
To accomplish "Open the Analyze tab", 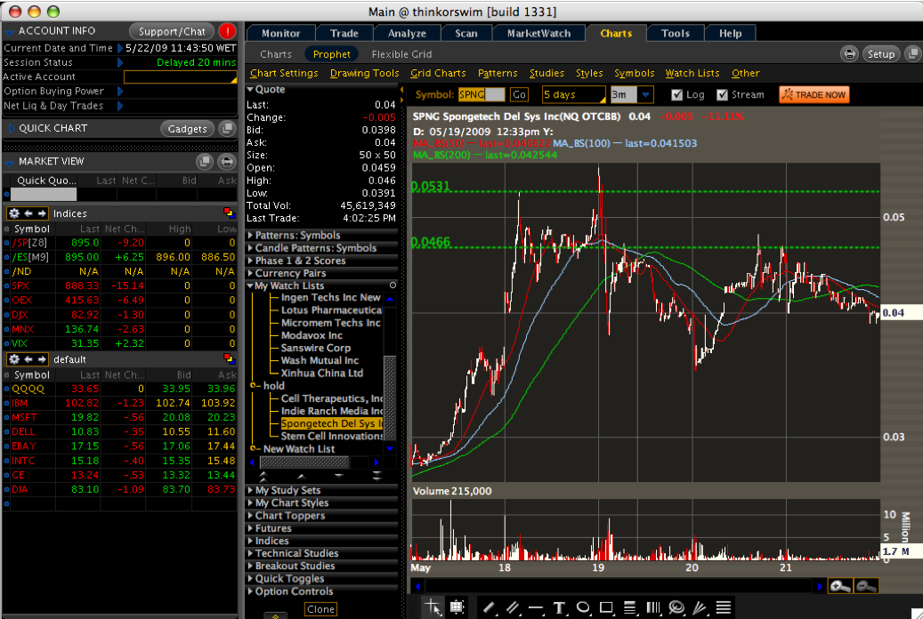I will pos(407,34).
